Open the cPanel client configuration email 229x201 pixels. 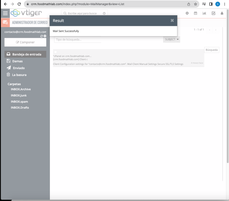tap(129, 58)
